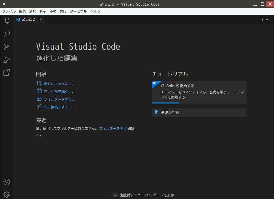This screenshot has width=274, height=199.
Task: Open the editor more actions ellipsis
Action: coord(268,20)
